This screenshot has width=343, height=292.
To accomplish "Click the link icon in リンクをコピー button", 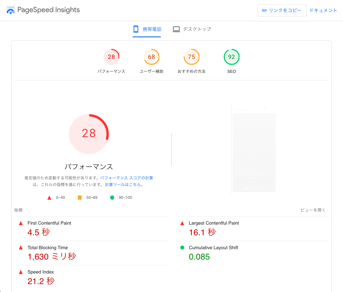I will [x=264, y=10].
